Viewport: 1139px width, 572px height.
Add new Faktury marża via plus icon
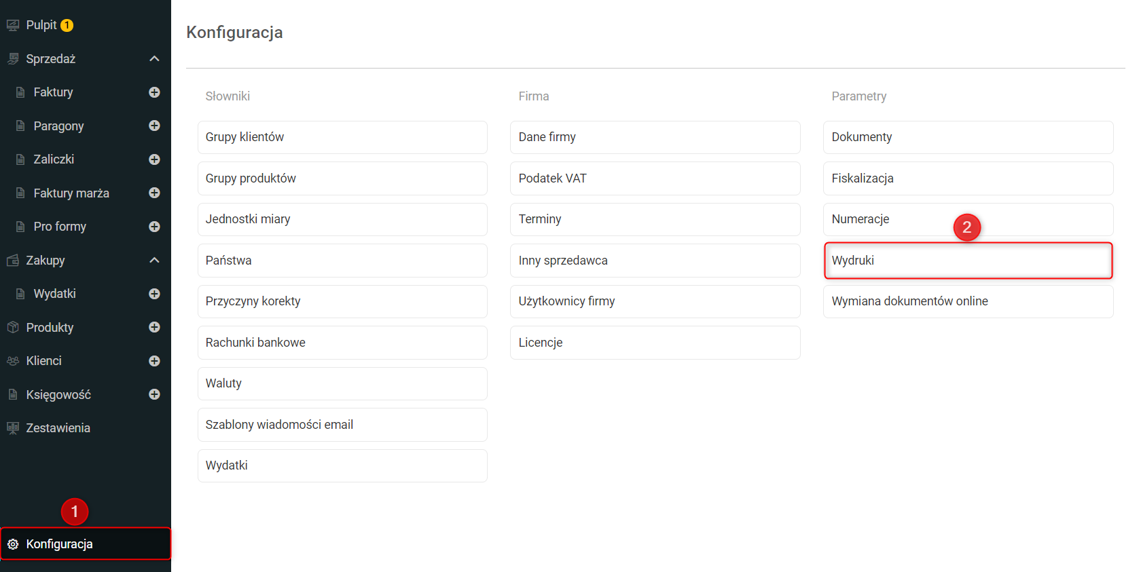click(154, 193)
